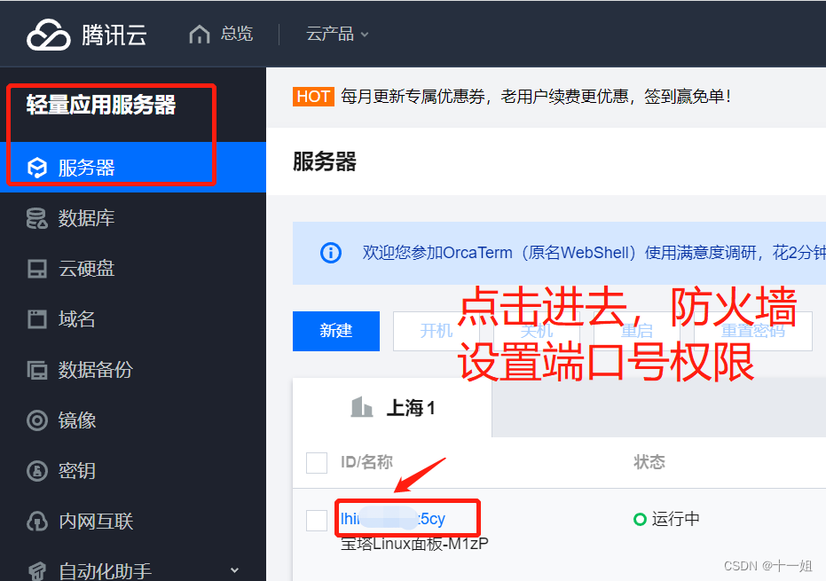Screen dimensions: 826x581
Task: Click the 云产品 dropdown chevron arrow
Action: click(x=365, y=35)
